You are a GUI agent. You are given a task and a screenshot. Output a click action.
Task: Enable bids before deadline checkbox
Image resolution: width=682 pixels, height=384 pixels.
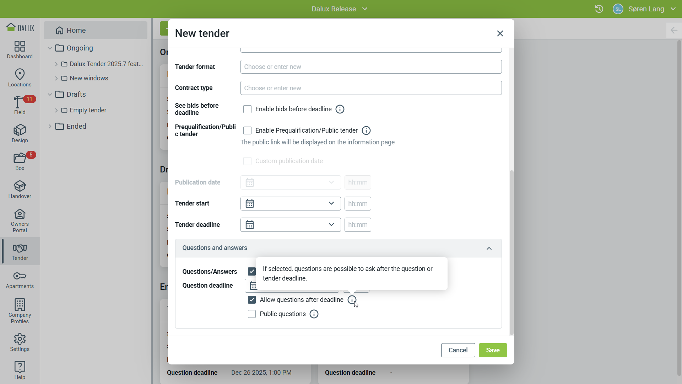tap(247, 109)
